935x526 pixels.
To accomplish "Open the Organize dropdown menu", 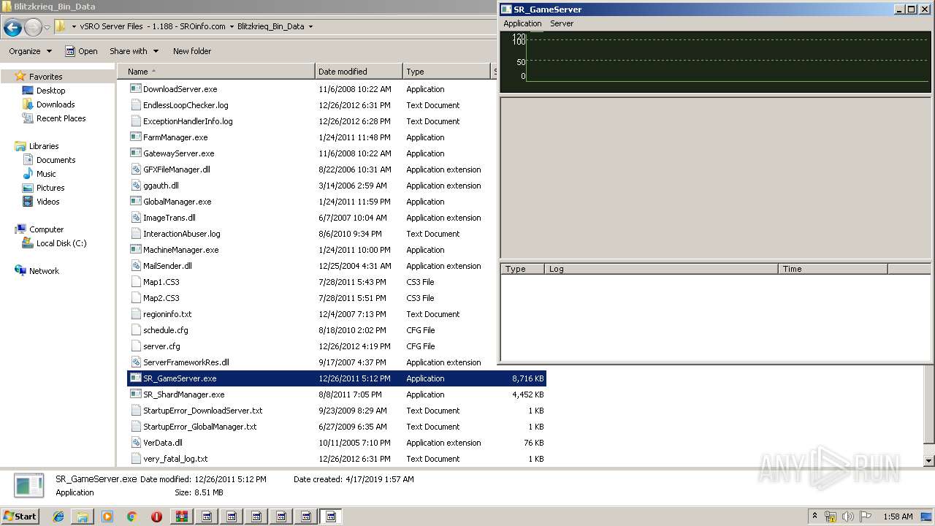I will (x=30, y=51).
